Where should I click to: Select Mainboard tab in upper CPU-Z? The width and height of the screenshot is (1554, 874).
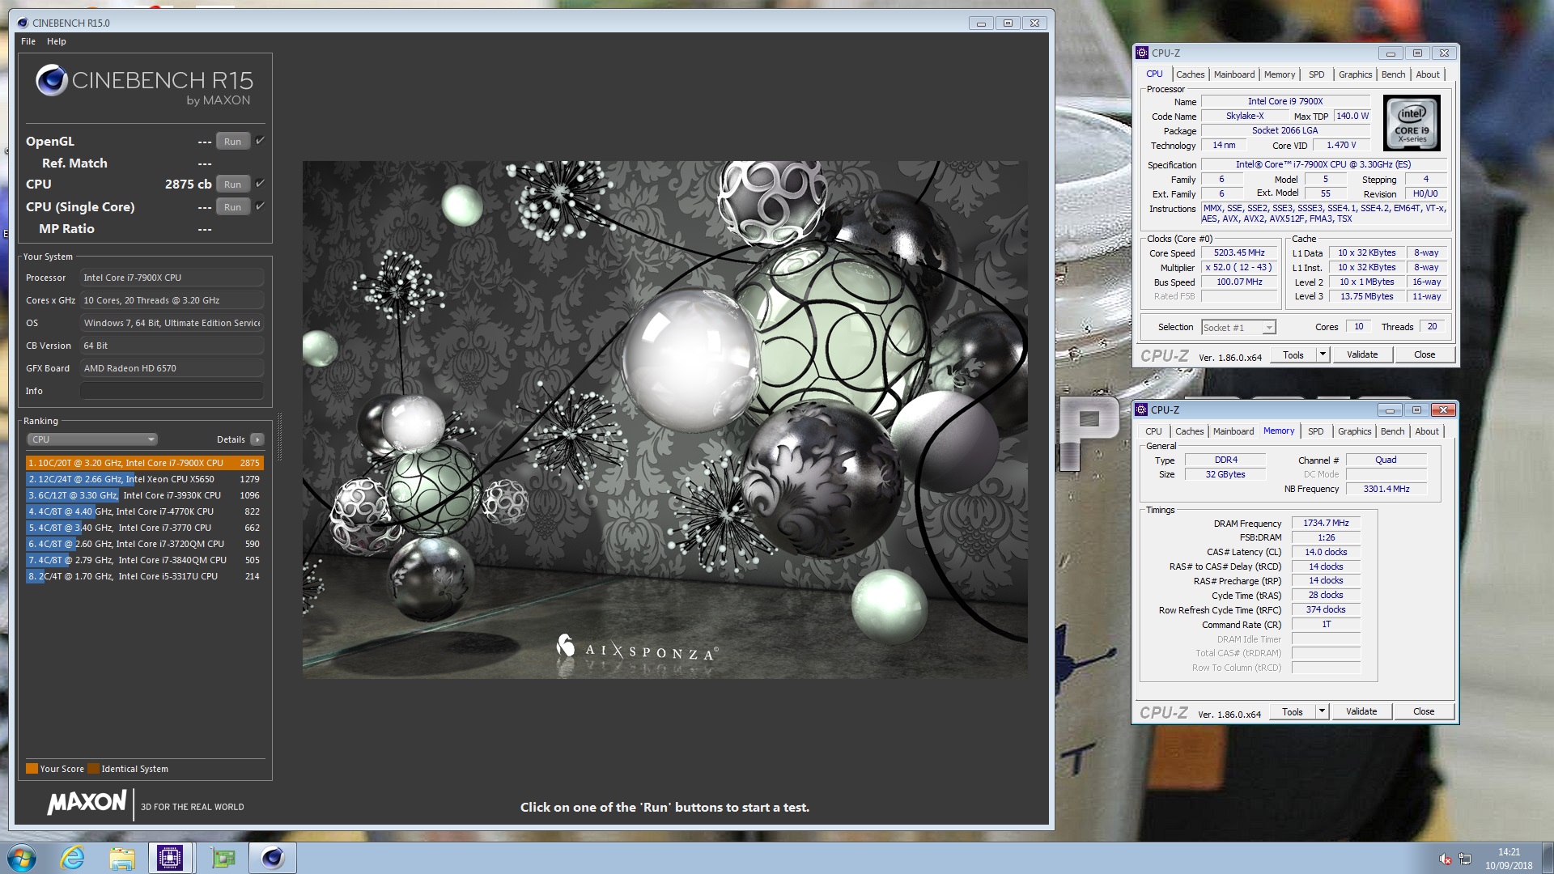click(x=1234, y=74)
